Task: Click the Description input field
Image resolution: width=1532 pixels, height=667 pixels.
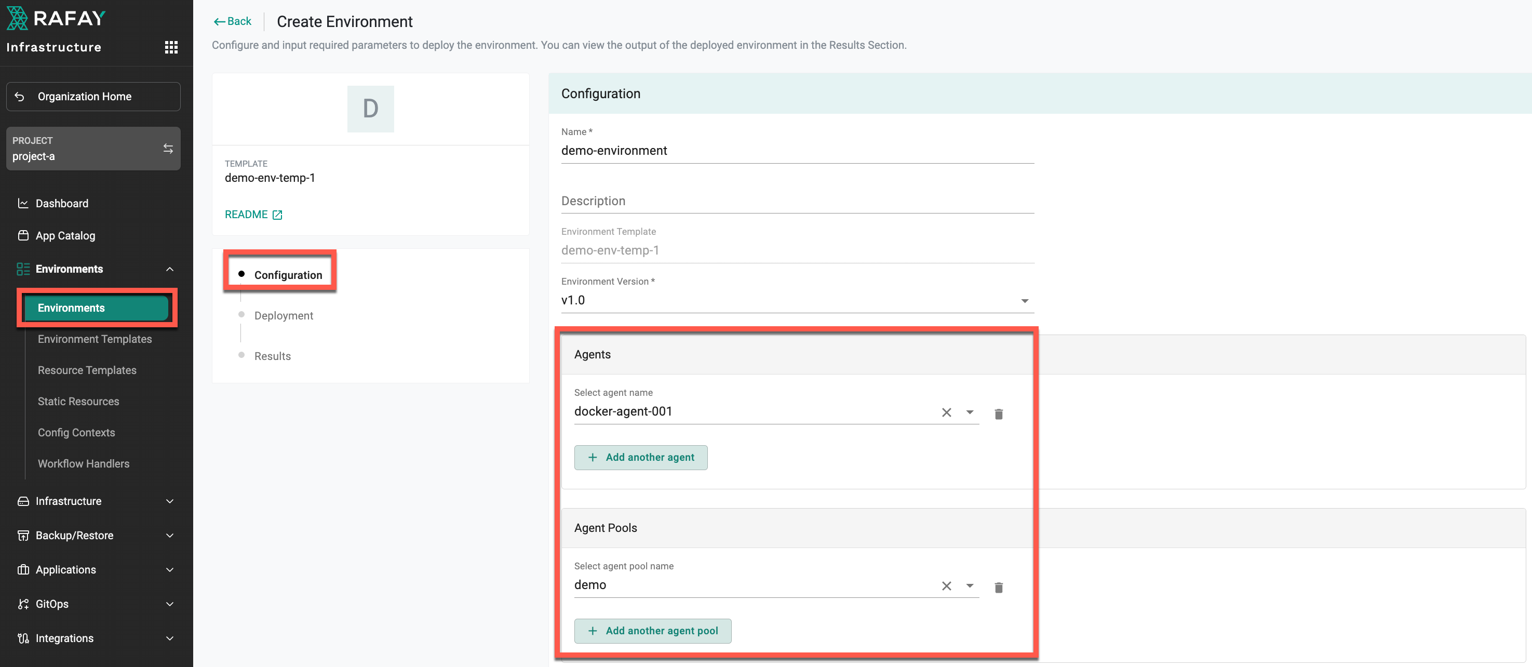Action: coord(797,201)
